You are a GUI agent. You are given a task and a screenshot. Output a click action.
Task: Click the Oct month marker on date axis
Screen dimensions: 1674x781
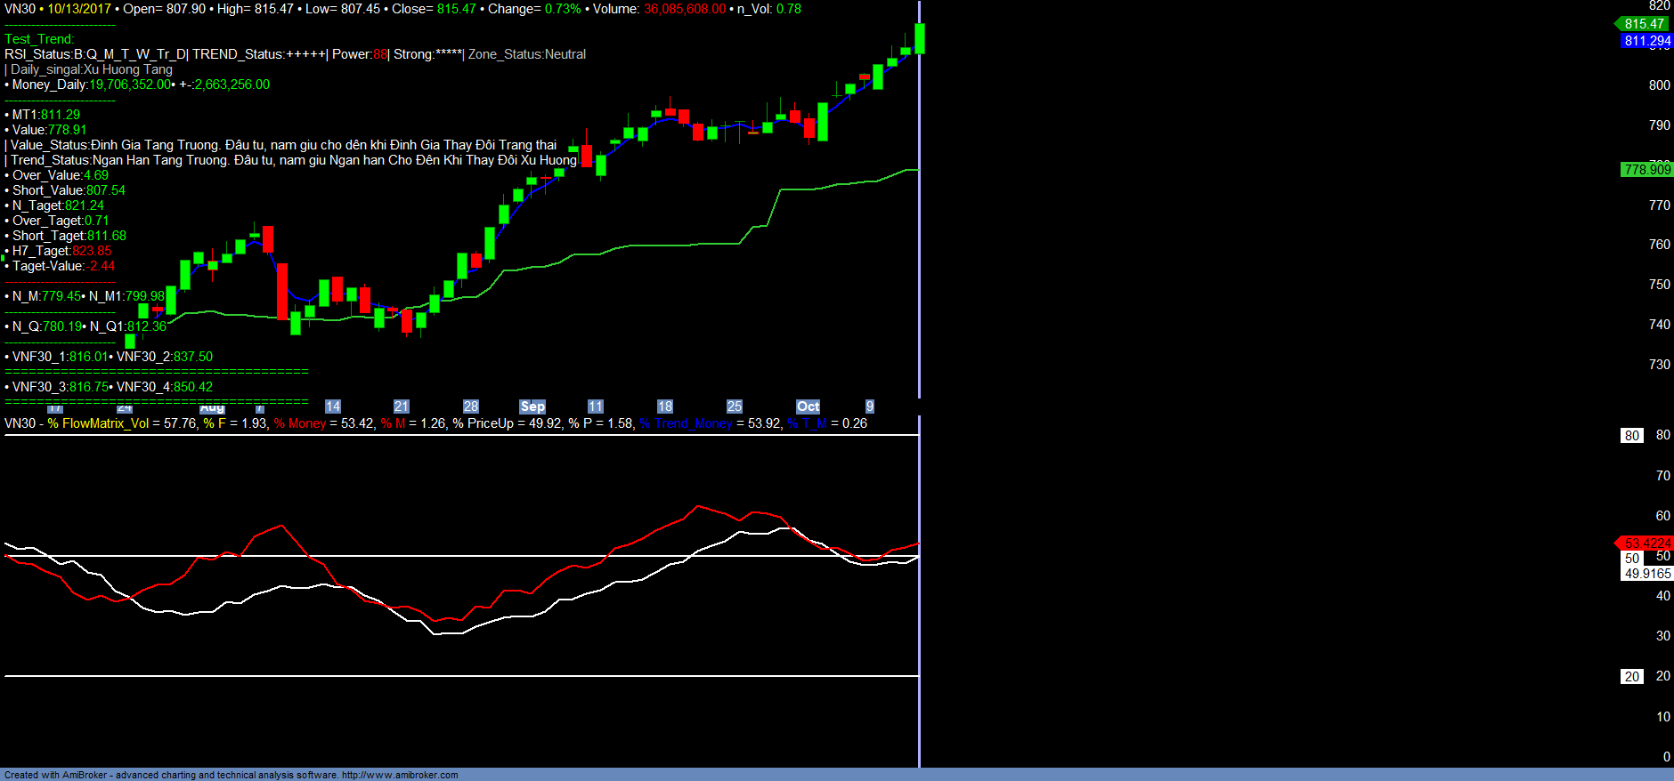pyautogui.click(x=808, y=407)
